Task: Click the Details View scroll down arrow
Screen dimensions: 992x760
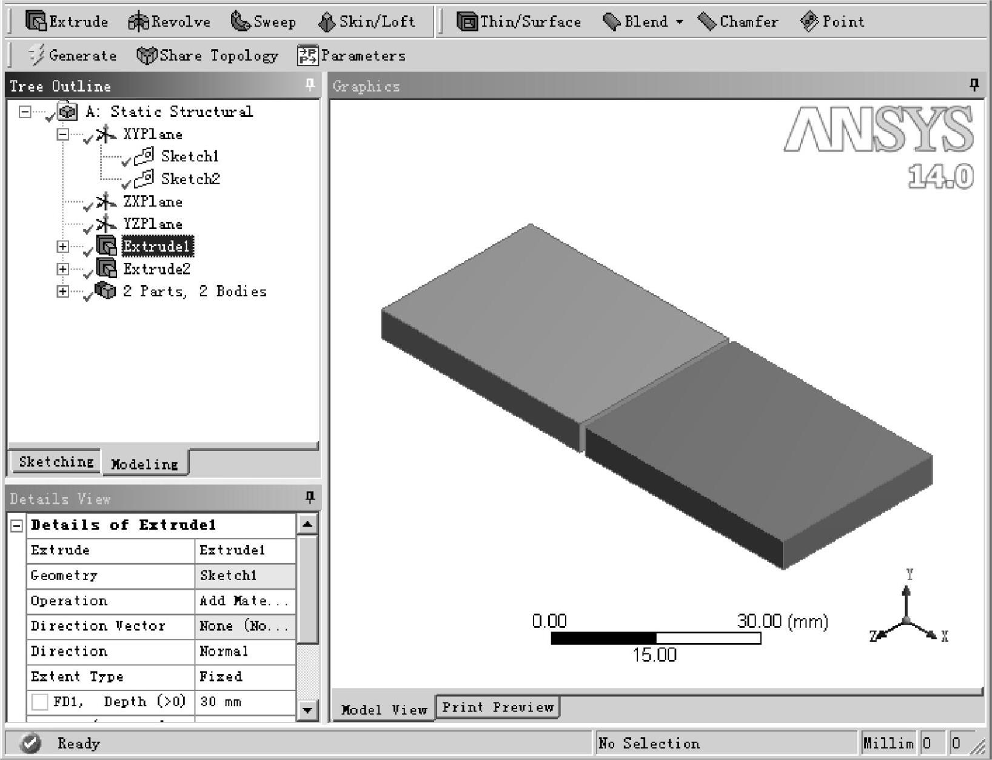Action: [x=307, y=710]
